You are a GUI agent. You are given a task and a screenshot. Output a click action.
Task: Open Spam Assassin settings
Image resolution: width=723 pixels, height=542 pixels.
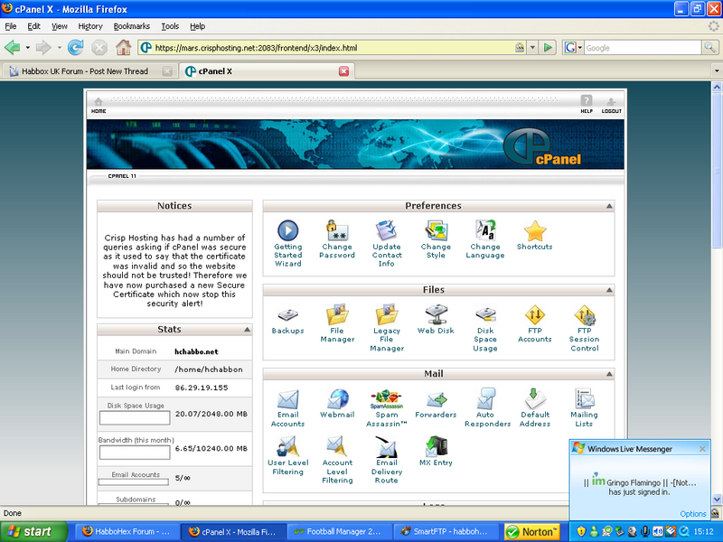(387, 408)
